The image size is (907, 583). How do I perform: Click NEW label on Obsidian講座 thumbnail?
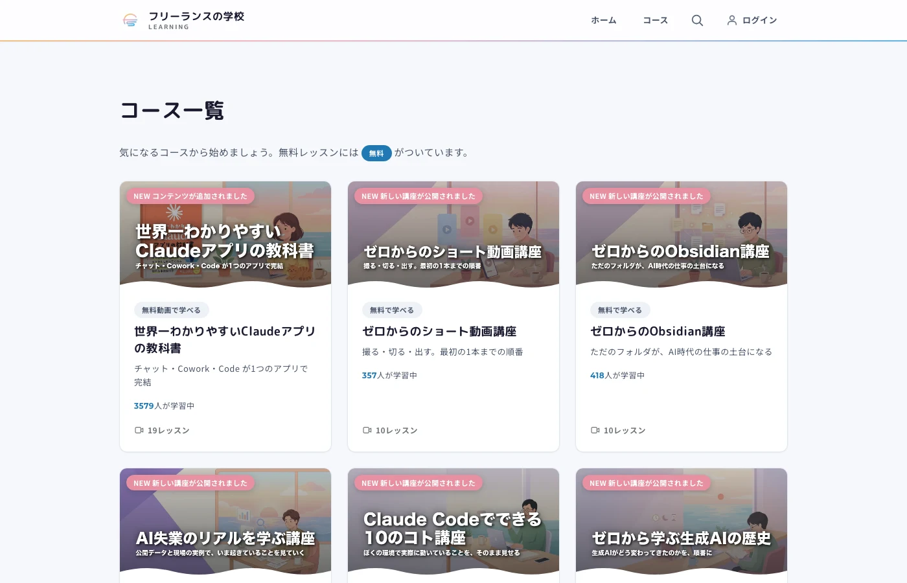[647, 196]
